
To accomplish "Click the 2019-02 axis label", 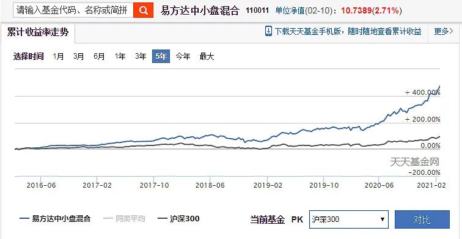I will [x=268, y=185].
